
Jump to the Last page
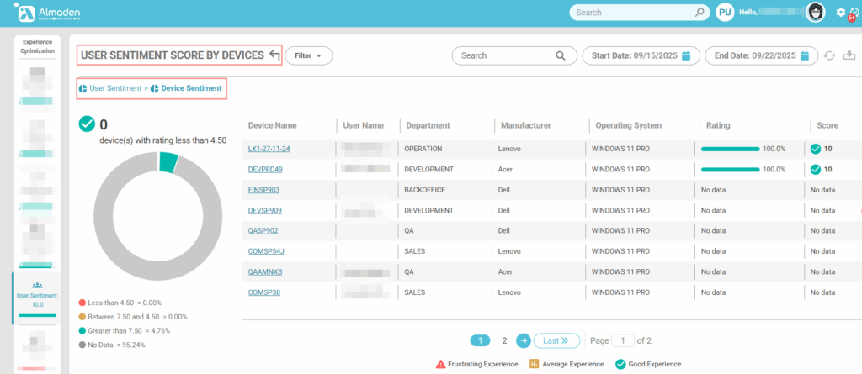click(x=556, y=340)
